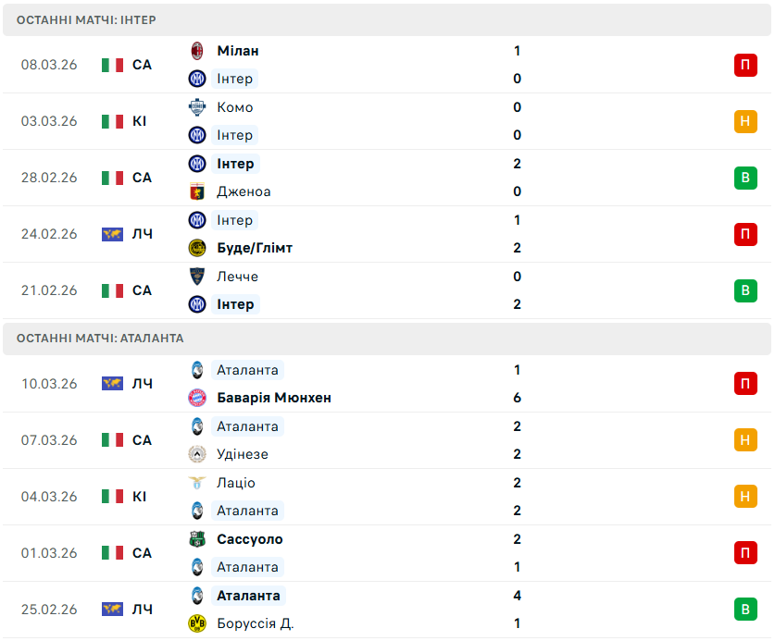Screen dimensions: 775x641
Task: Click green win badge for Genoa match
Action: [x=745, y=178]
